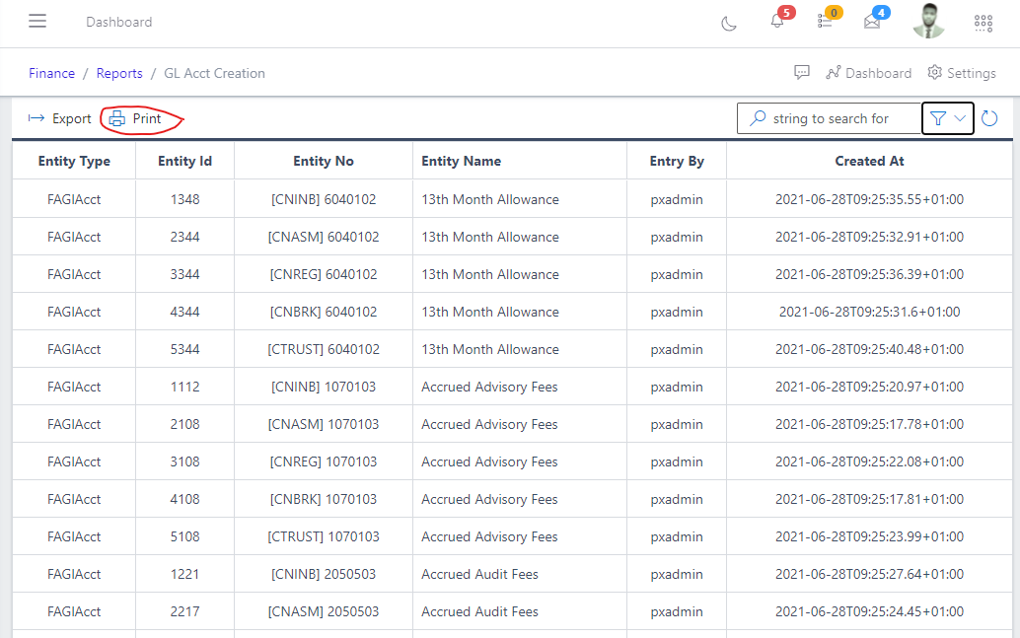1020x638 pixels.
Task: Click the Print icon circled in red
Action: coord(118,118)
